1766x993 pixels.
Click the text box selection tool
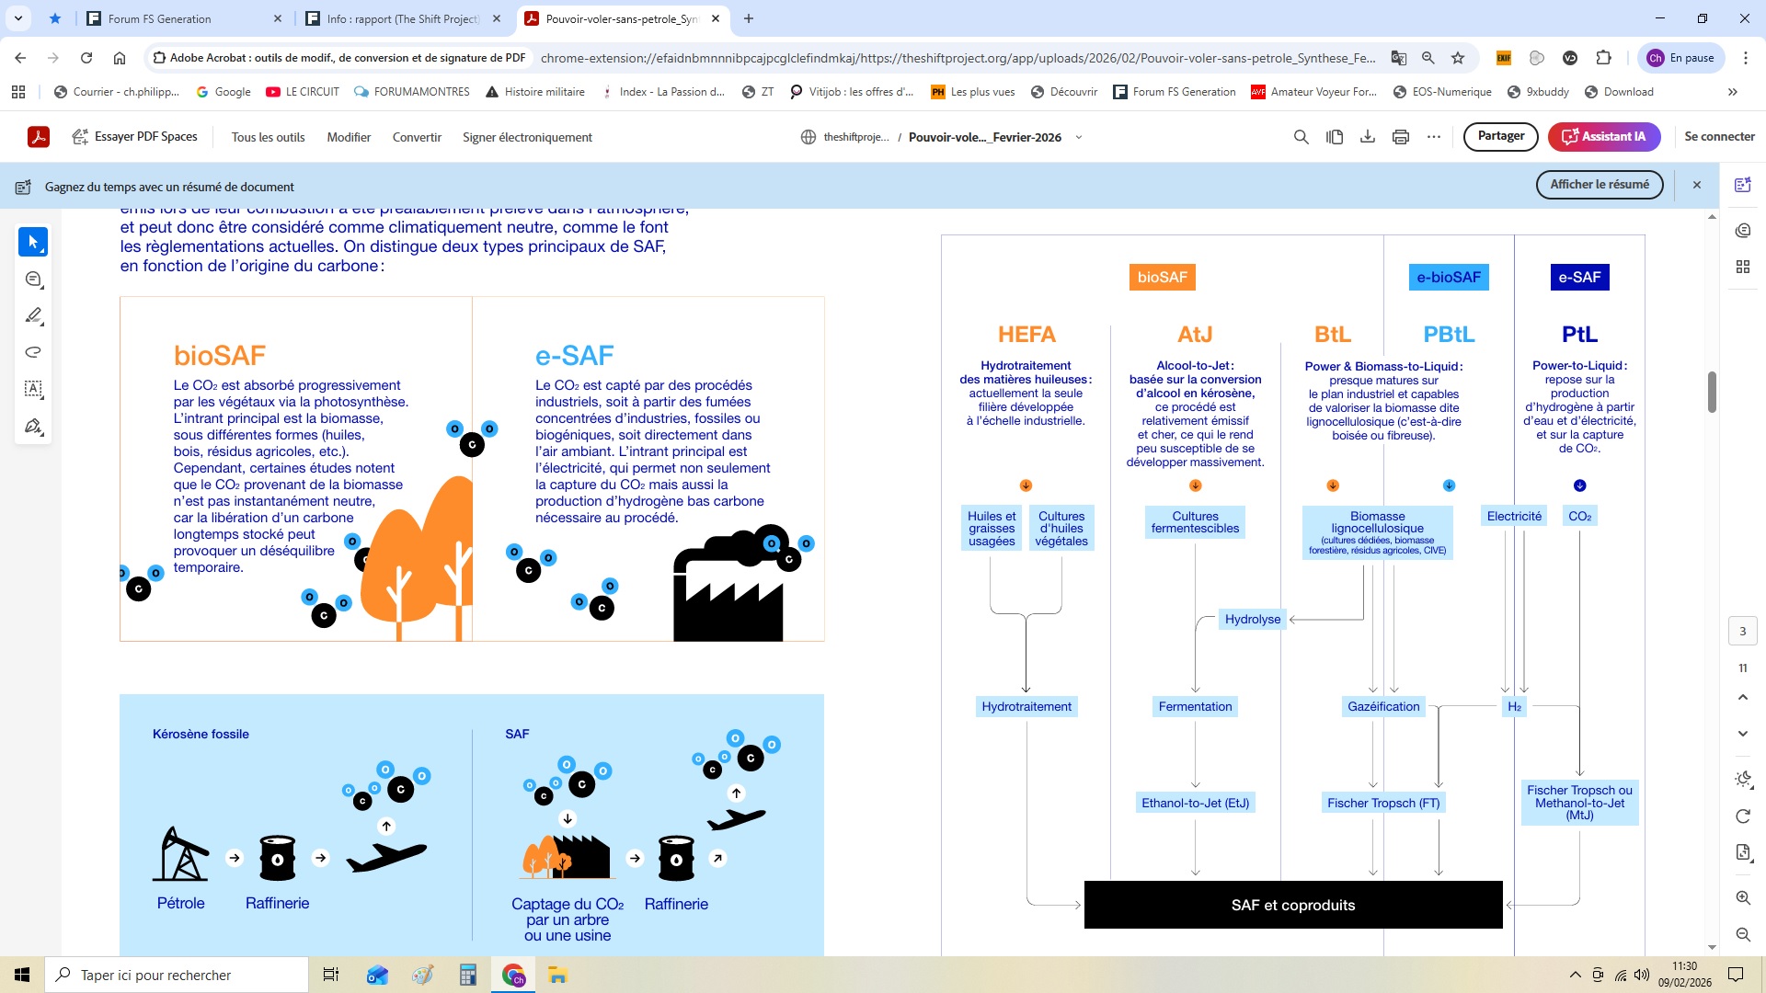33,389
